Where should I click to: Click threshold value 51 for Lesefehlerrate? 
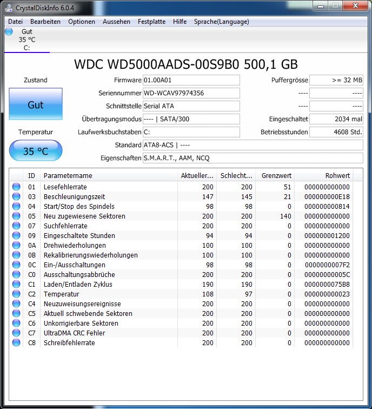click(x=288, y=187)
